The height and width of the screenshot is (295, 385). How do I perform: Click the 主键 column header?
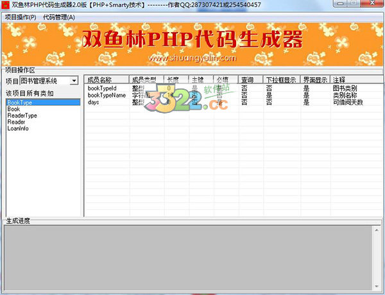click(201, 80)
